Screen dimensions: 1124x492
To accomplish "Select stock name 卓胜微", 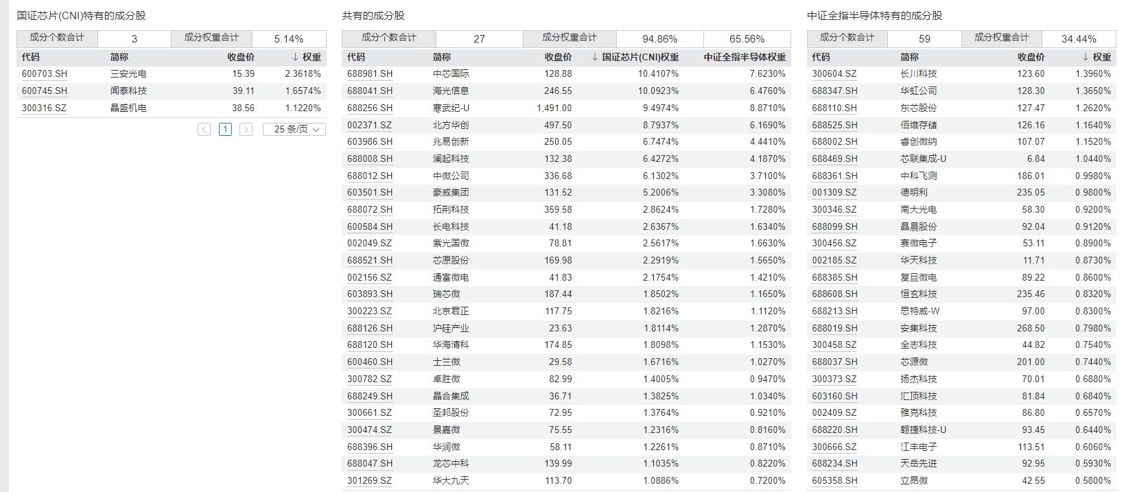I will pos(446,379).
